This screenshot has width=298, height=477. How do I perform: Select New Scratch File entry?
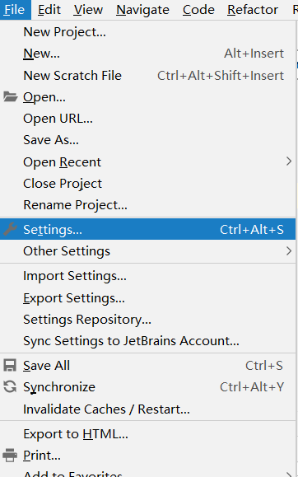coord(148,76)
